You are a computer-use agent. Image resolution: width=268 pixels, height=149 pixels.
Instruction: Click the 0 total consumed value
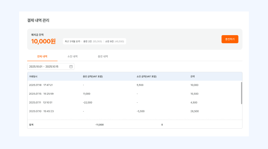162,125
